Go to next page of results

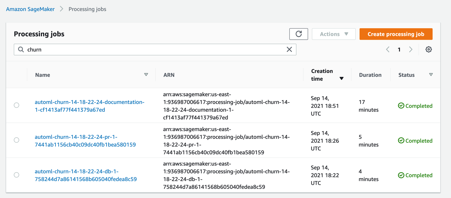411,49
